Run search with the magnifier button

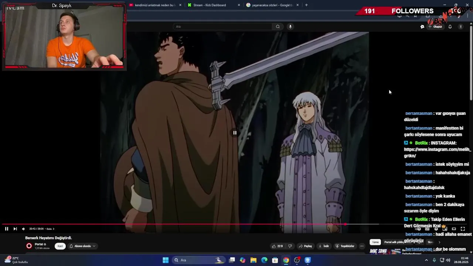278,27
